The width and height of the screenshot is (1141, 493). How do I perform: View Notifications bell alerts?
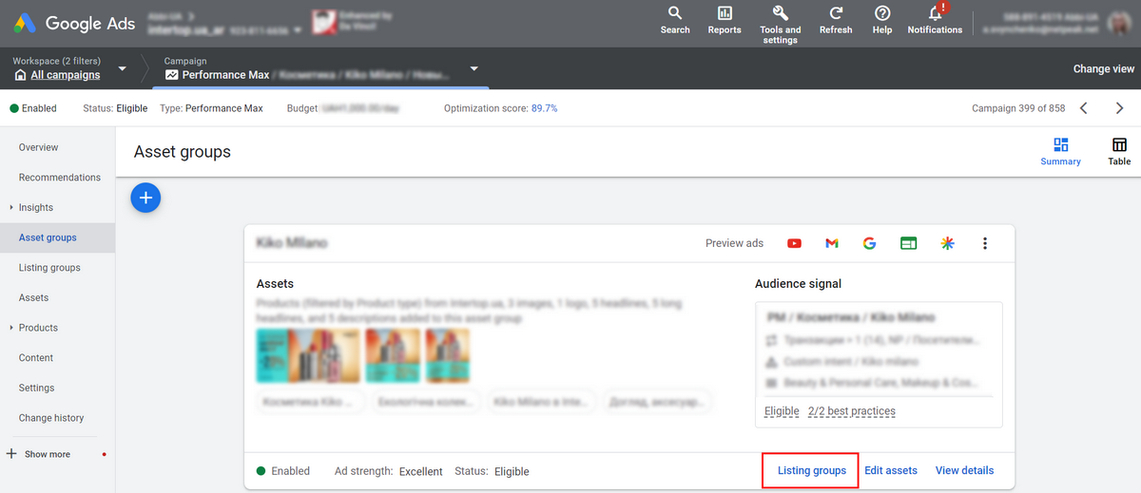[935, 19]
